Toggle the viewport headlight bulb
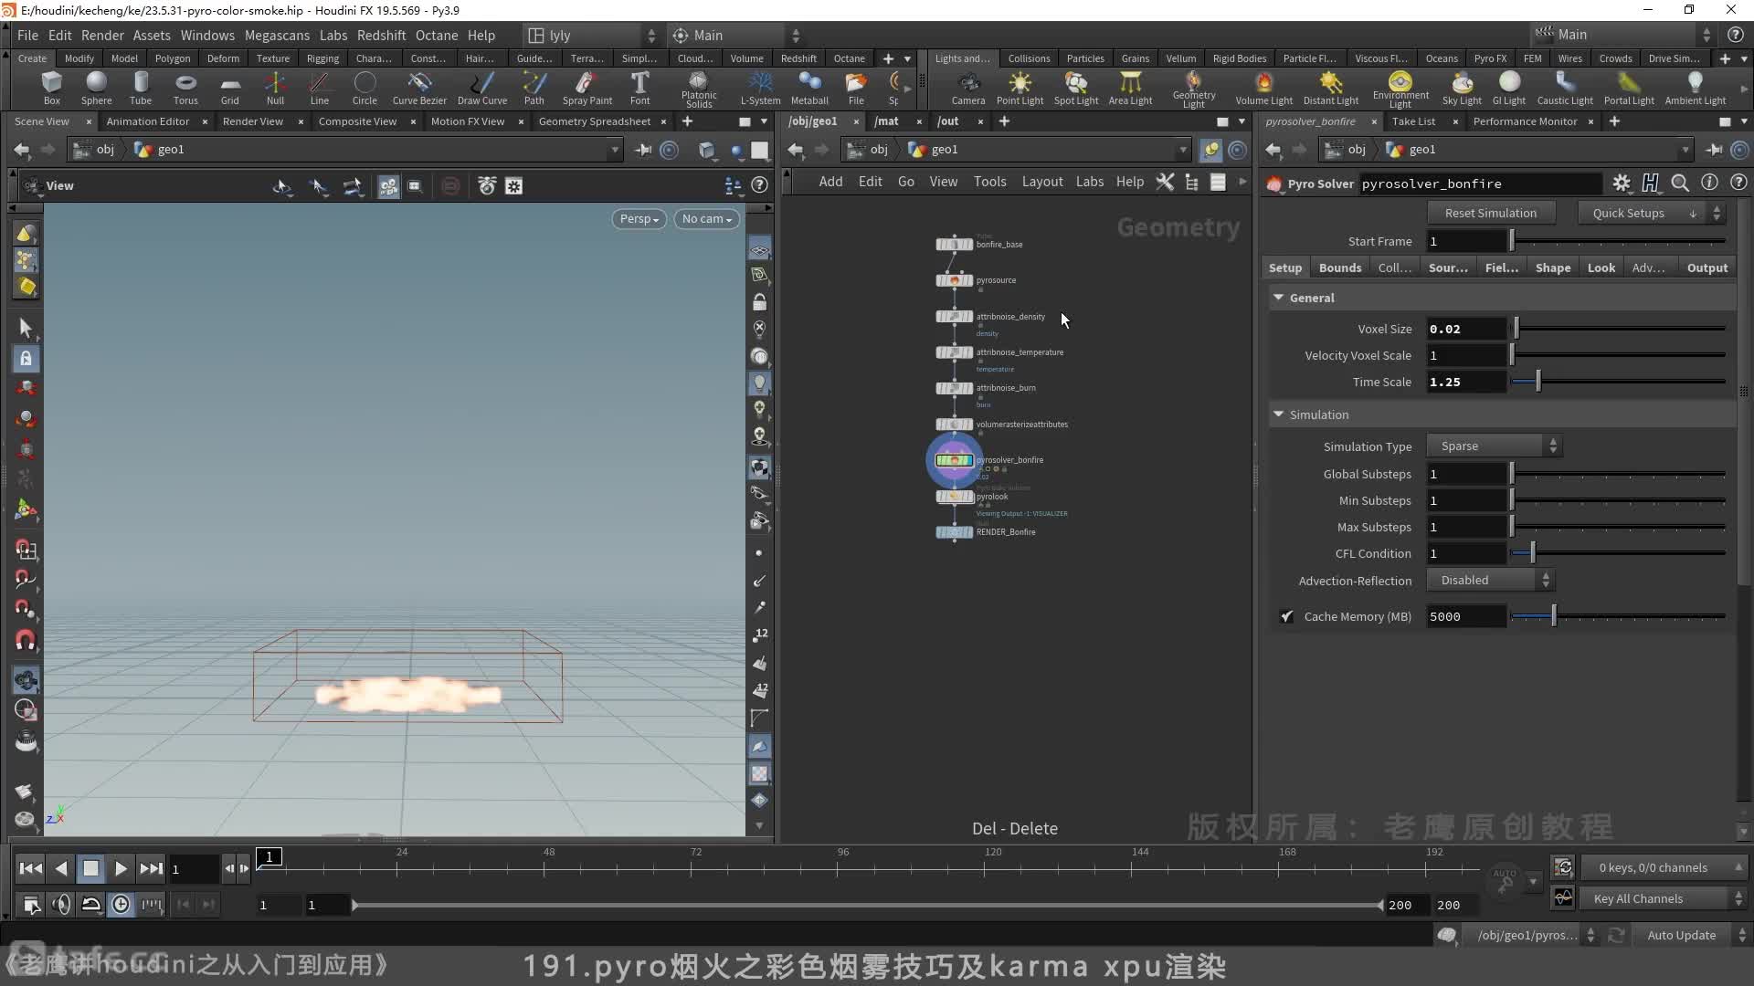The height and width of the screenshot is (986, 1754). point(760,383)
